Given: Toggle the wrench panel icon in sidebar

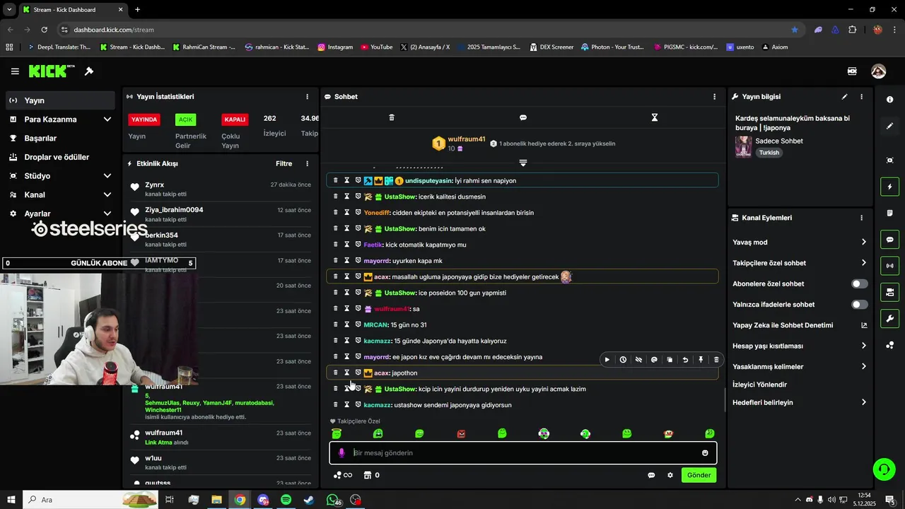Looking at the screenshot, I should (889, 318).
